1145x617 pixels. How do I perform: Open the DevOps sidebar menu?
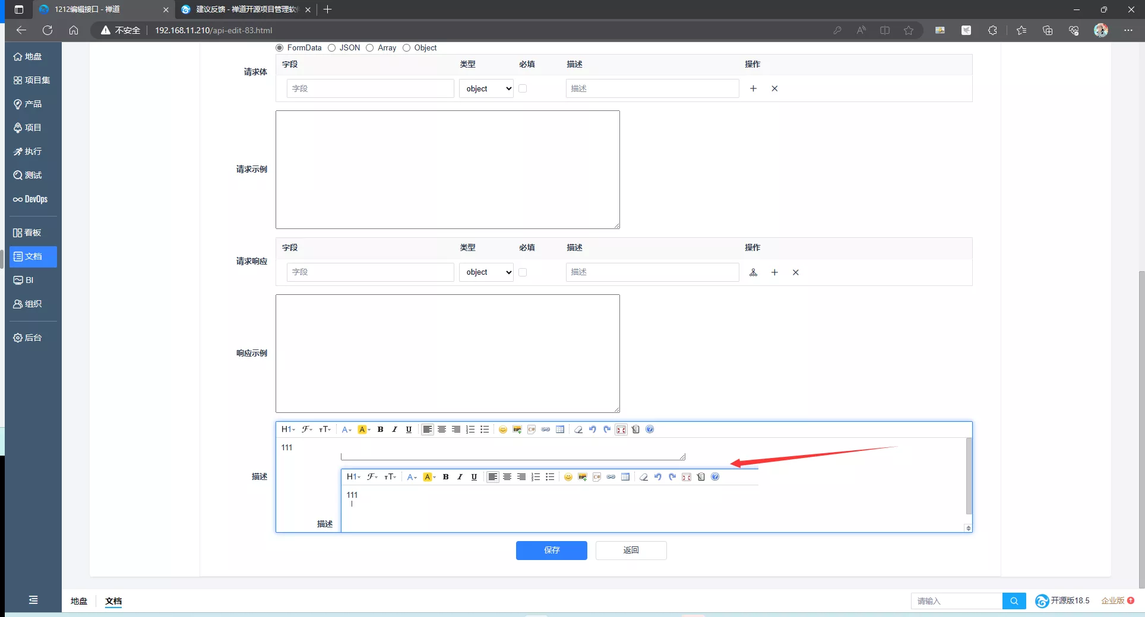point(33,199)
